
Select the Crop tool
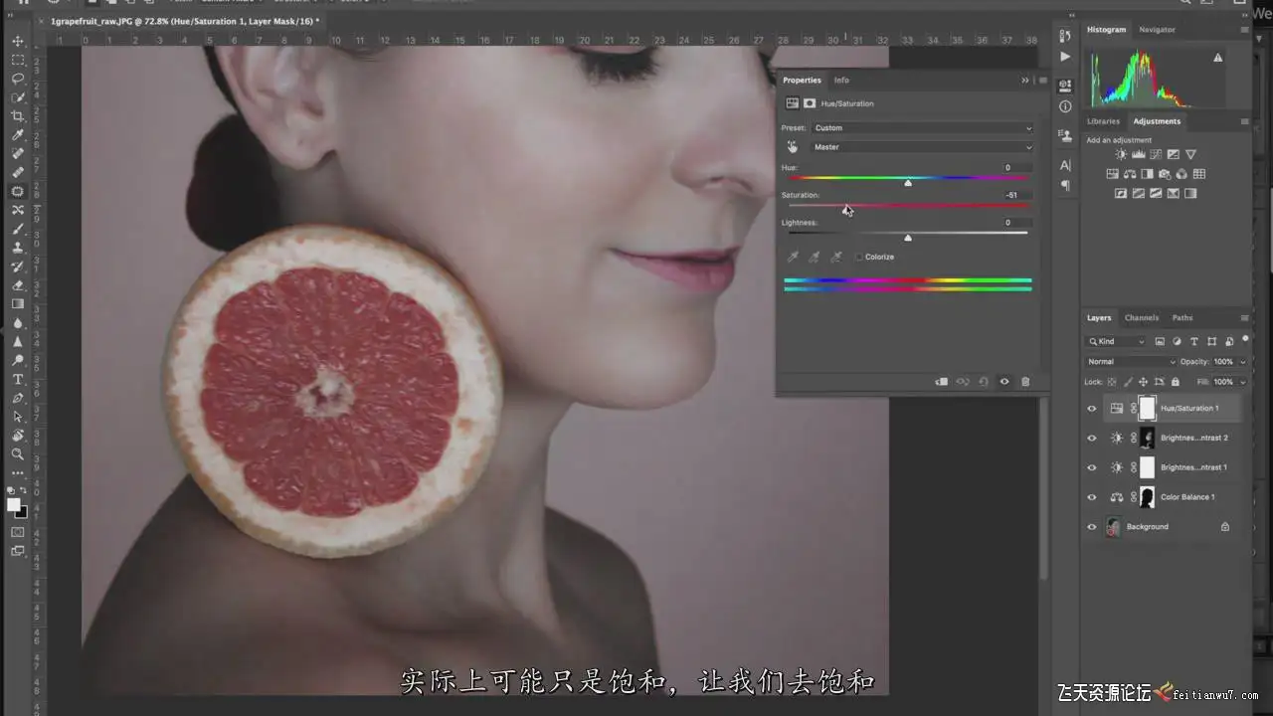click(x=17, y=116)
